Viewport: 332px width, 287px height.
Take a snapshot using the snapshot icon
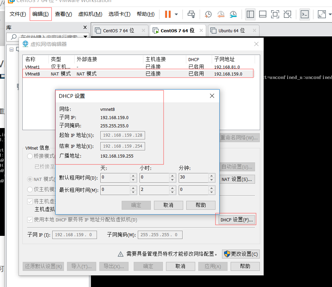tap(208, 14)
